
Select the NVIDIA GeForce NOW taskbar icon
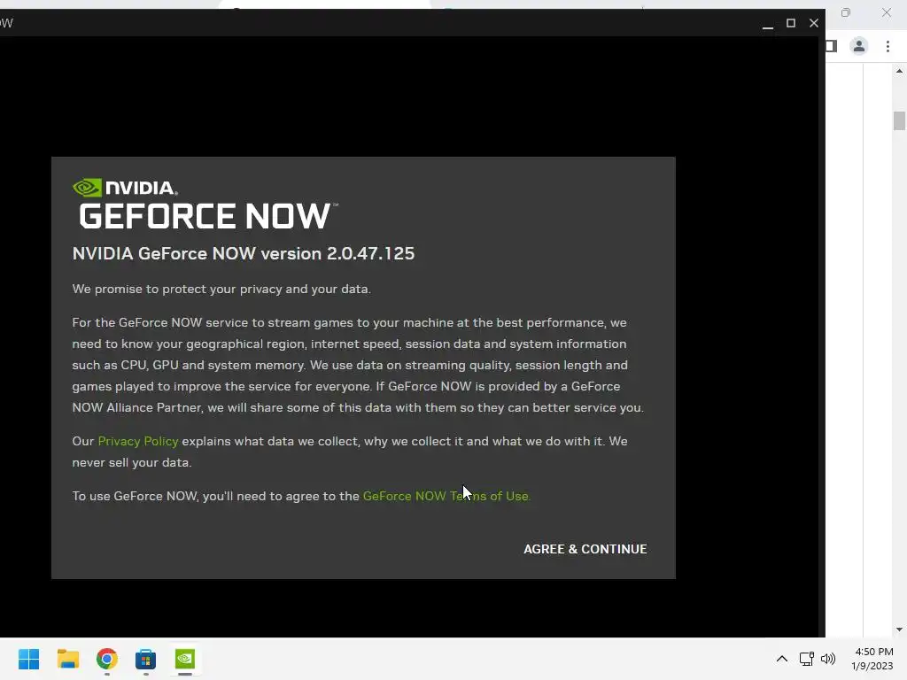click(x=185, y=659)
